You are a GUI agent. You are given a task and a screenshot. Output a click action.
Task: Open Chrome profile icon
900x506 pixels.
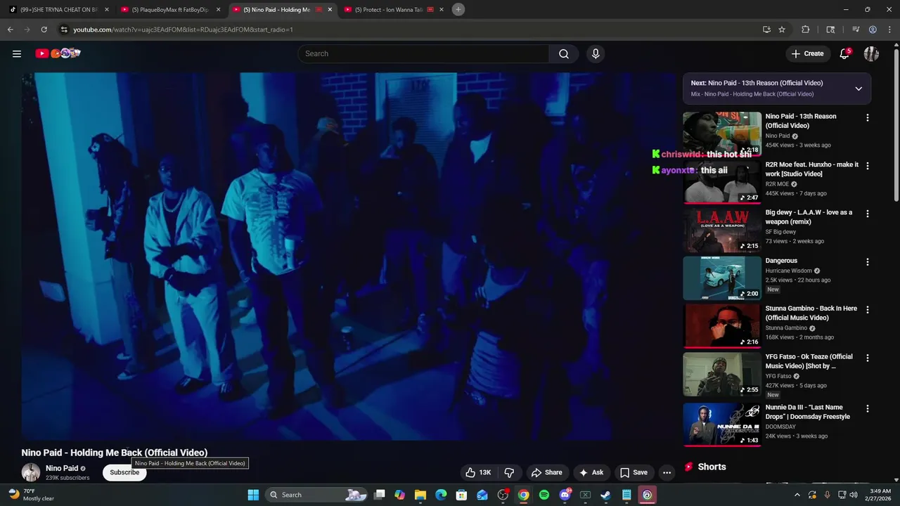click(873, 30)
